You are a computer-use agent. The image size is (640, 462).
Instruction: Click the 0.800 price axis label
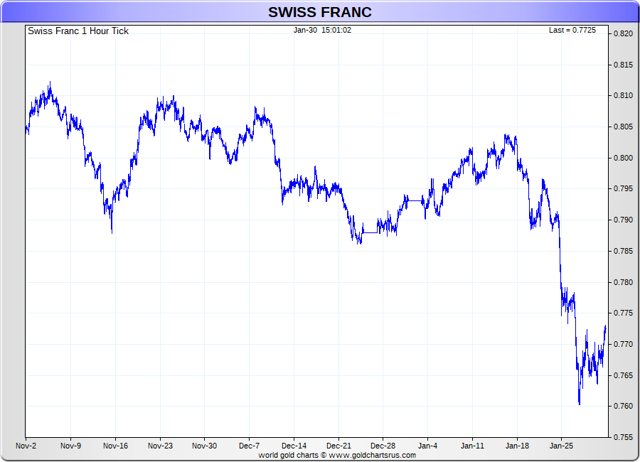[x=623, y=158]
